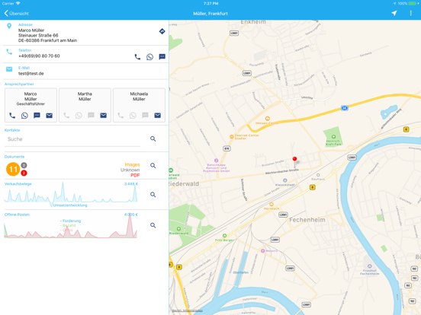Call the main phone number

coord(137,57)
